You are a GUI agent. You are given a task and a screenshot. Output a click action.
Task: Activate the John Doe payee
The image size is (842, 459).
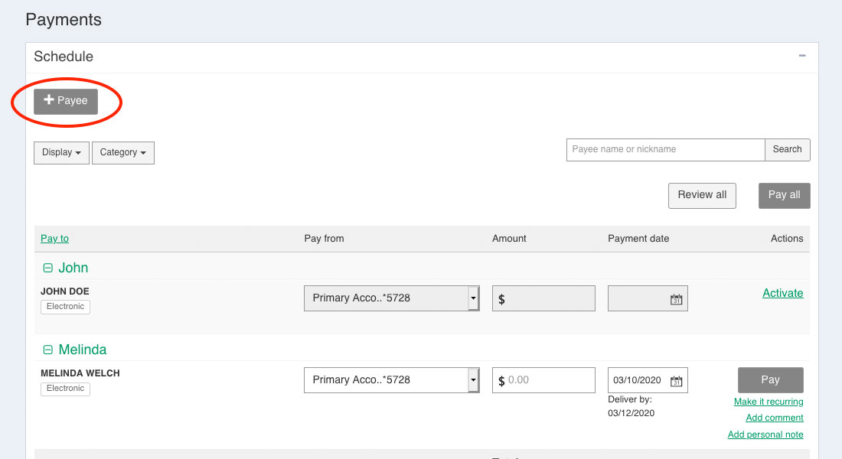(782, 293)
